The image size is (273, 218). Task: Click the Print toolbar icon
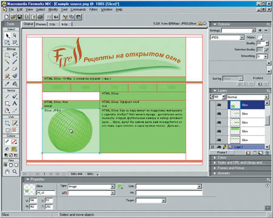(x=40, y=17)
